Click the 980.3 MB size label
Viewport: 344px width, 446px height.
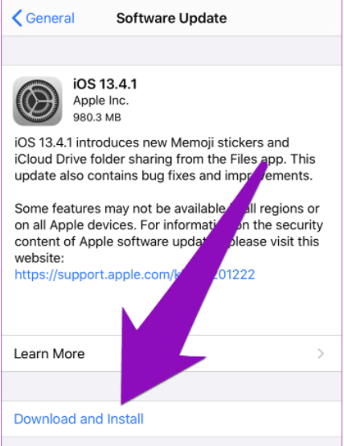tap(97, 118)
